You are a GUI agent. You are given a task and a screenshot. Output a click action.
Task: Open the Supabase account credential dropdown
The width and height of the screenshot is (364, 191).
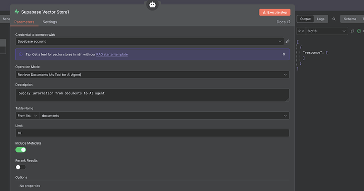point(149,41)
